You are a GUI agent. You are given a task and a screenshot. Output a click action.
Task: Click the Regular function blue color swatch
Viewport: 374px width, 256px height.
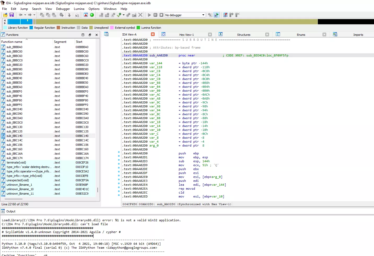[x=31, y=28]
